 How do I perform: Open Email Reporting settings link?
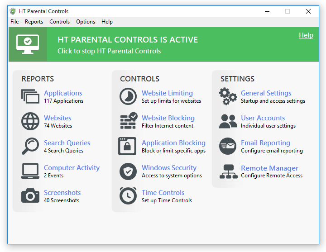[265, 143]
